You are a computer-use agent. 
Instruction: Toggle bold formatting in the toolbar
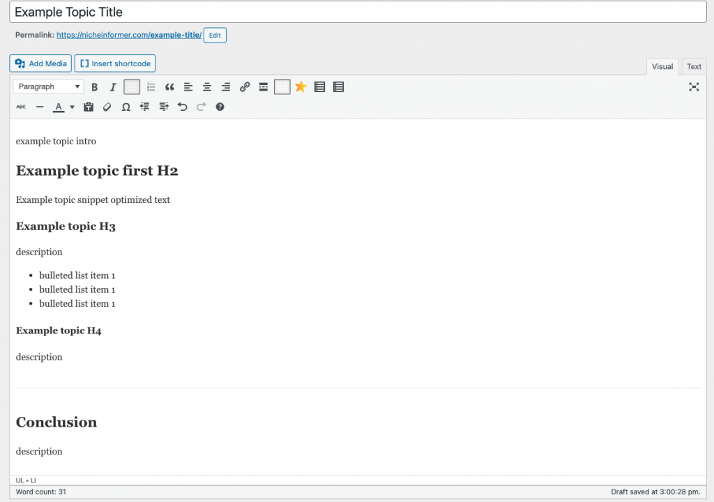point(95,87)
